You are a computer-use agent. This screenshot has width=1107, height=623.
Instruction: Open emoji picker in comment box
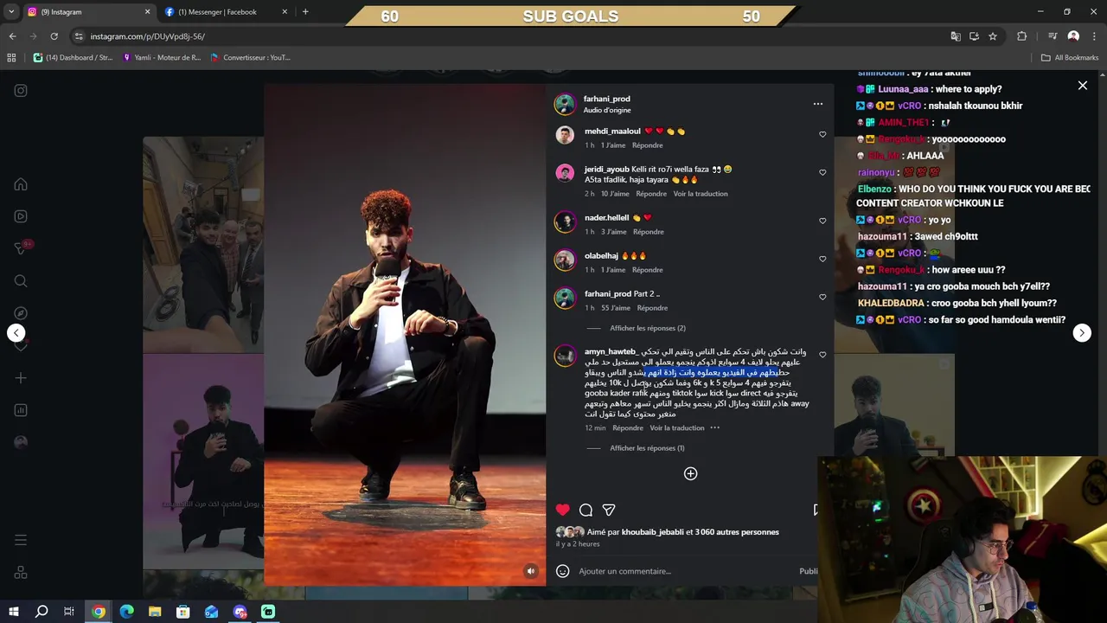[562, 571]
